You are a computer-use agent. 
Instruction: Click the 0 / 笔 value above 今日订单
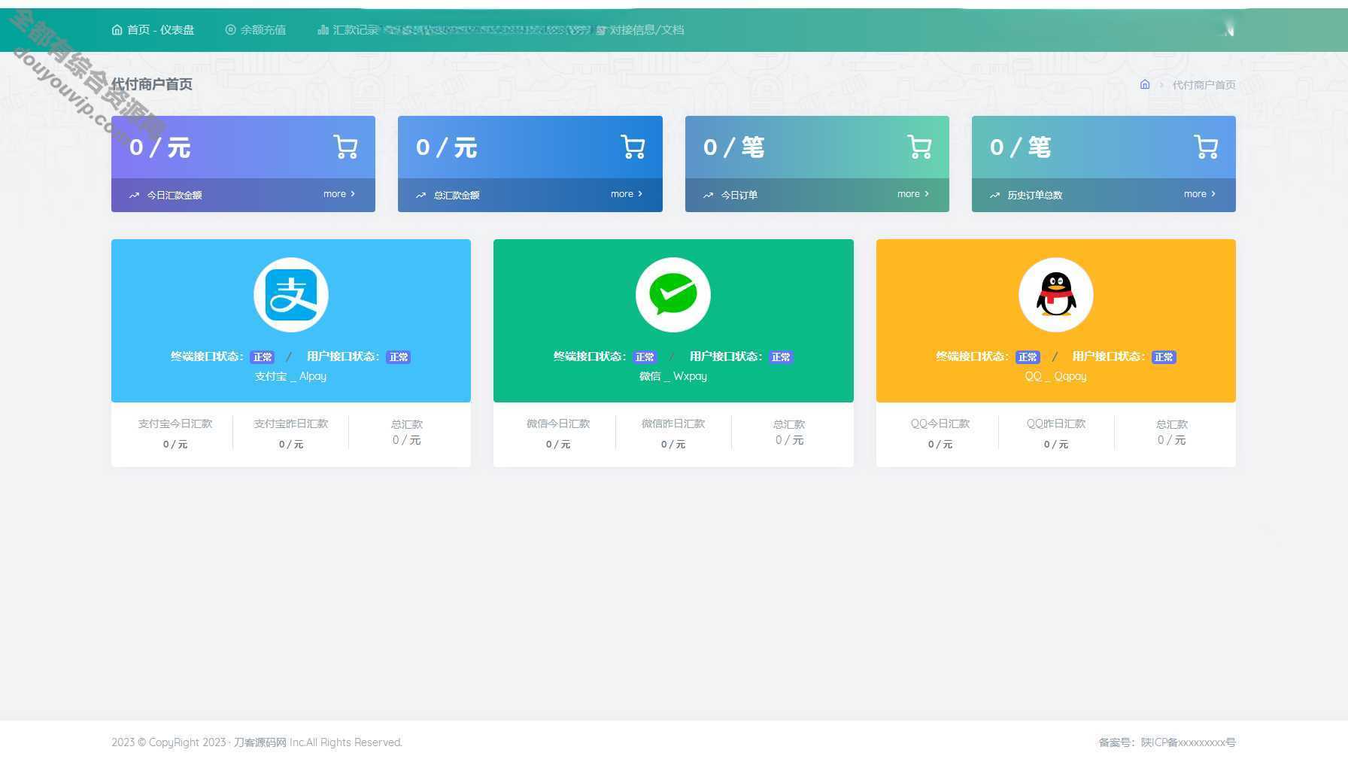pos(733,147)
